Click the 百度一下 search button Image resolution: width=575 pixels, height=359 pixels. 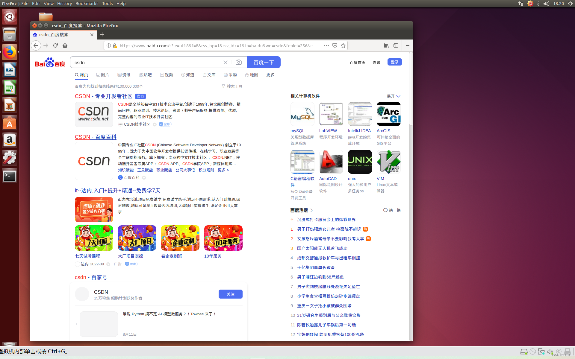264,62
